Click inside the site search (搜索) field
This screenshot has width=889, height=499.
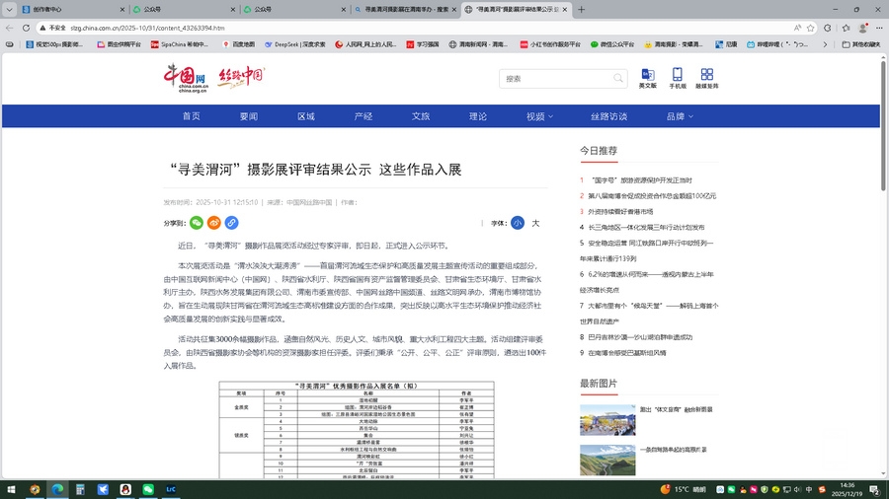[553, 78]
